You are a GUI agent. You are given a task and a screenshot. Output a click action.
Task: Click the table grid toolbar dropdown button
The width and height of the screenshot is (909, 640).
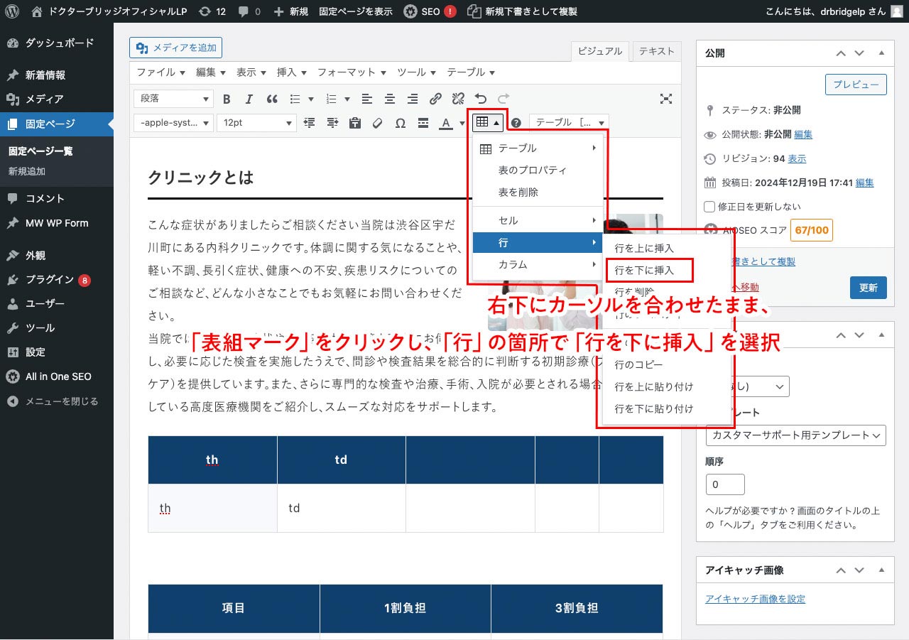click(x=488, y=122)
